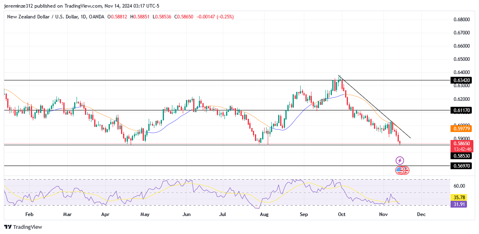This screenshot has height=234, width=479.
Task: Click the May label on the time axis
Action: [x=145, y=214]
